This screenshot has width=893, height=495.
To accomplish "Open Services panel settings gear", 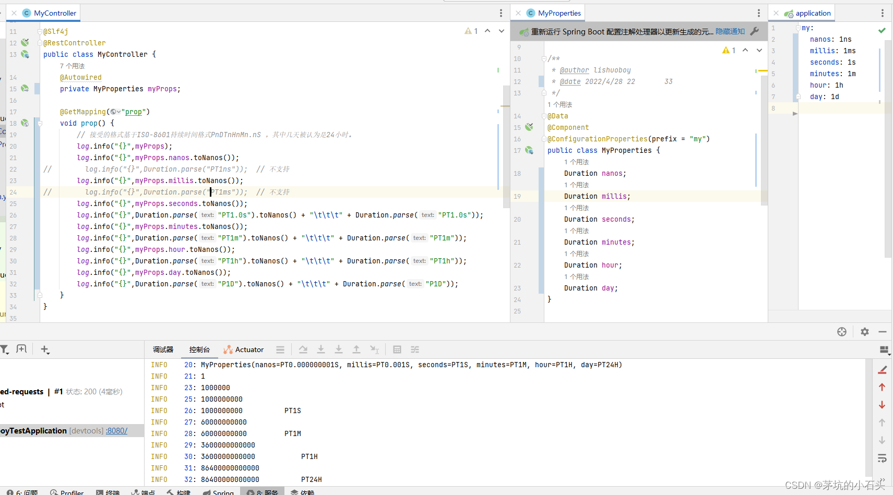I will tap(865, 332).
